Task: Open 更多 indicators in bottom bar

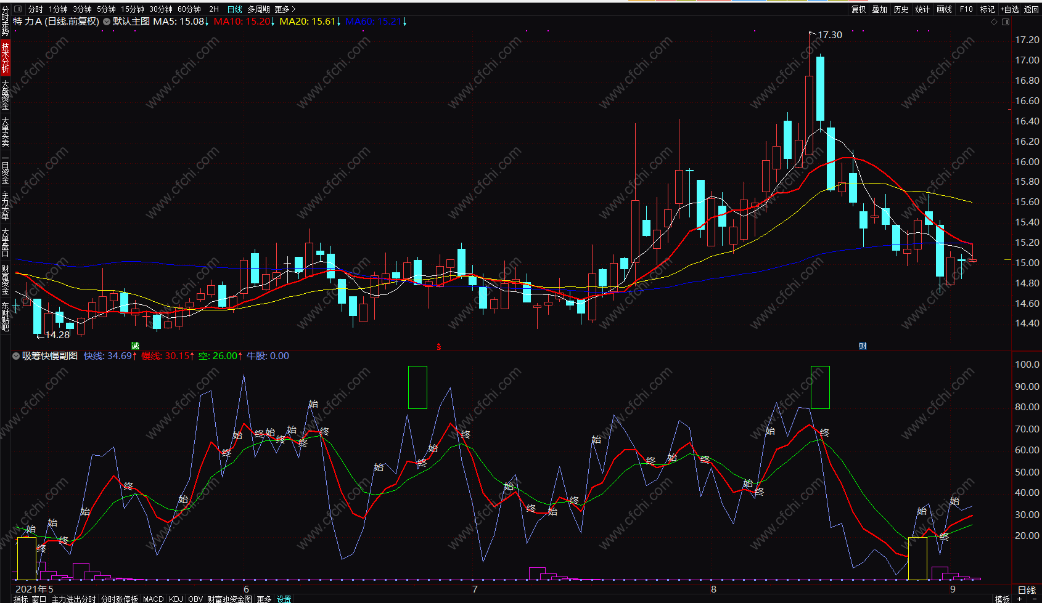Action: point(264,599)
